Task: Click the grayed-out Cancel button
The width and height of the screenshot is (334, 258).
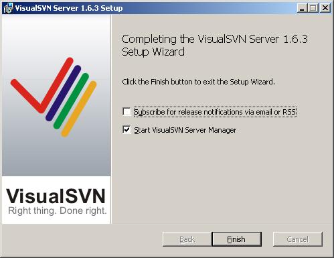Action: pyautogui.click(x=298, y=239)
